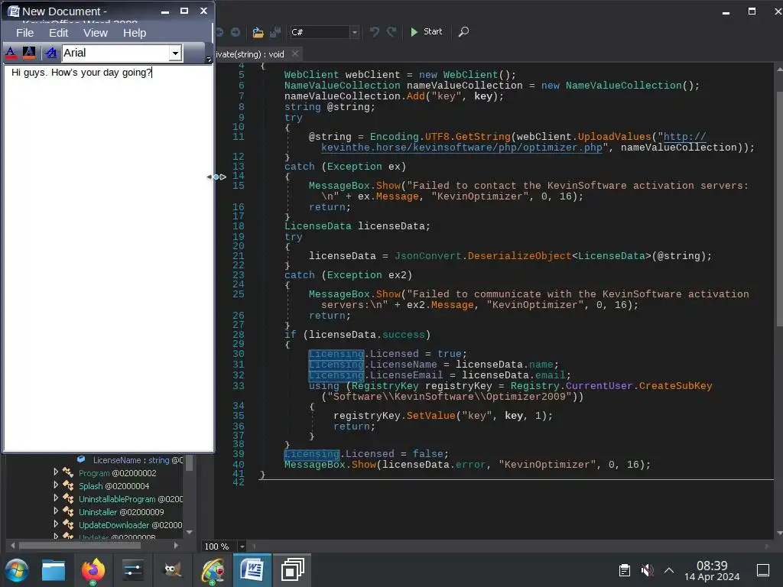Expand the UpdateDownloader tree node
This screenshot has height=587, width=783.
[56, 523]
